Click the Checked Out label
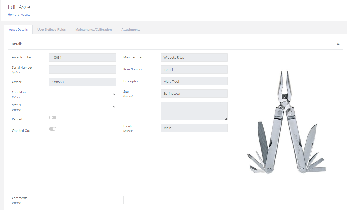Image resolution: width=347 pixels, height=210 pixels. [x=21, y=131]
